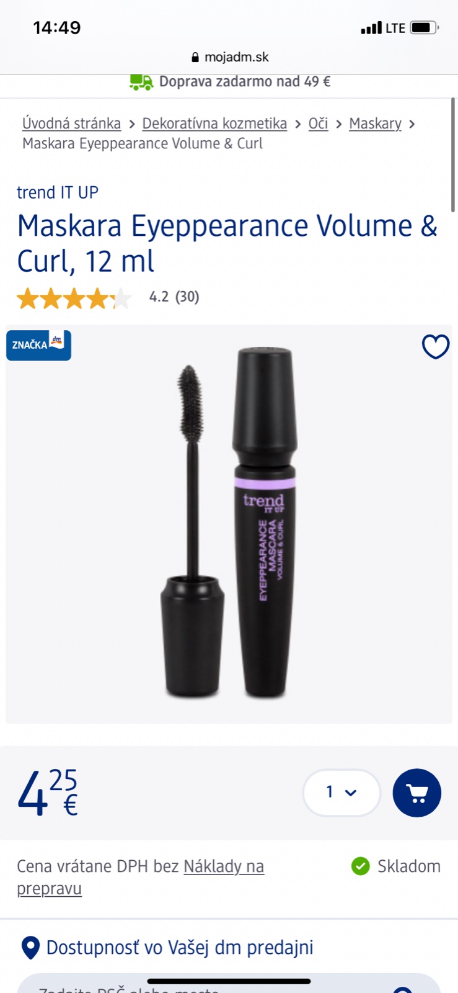Save product with the heart wishlist icon
The height and width of the screenshot is (993, 458).
(435, 346)
